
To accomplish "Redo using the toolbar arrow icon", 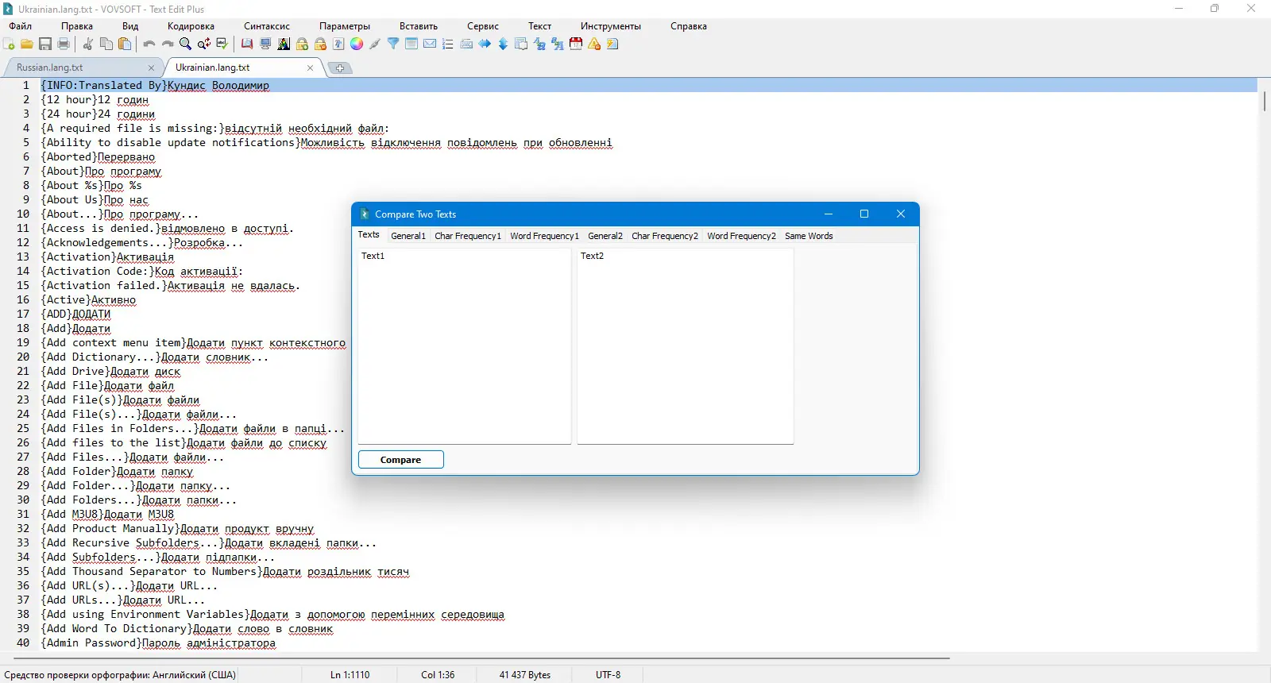I will tap(167, 44).
